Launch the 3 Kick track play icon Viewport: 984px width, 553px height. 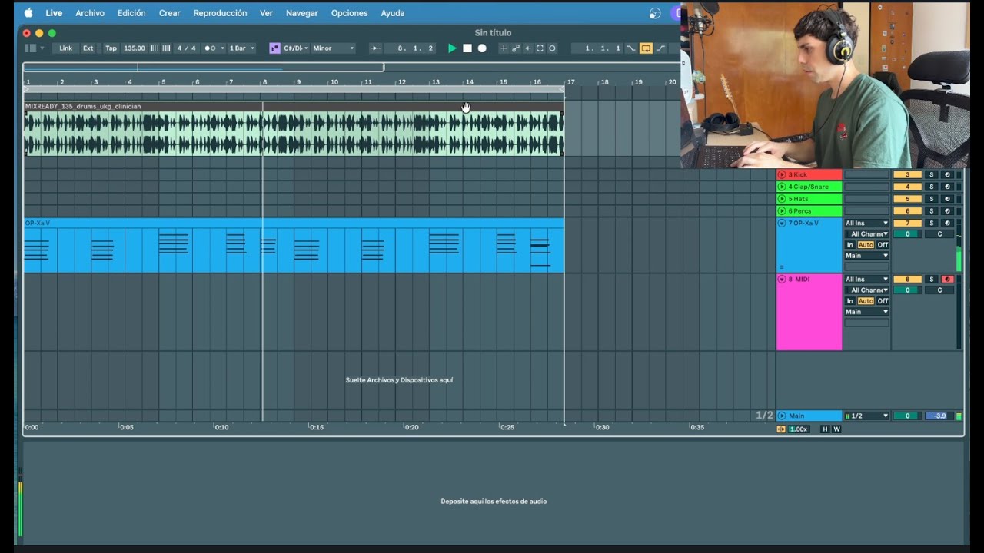pyautogui.click(x=782, y=174)
